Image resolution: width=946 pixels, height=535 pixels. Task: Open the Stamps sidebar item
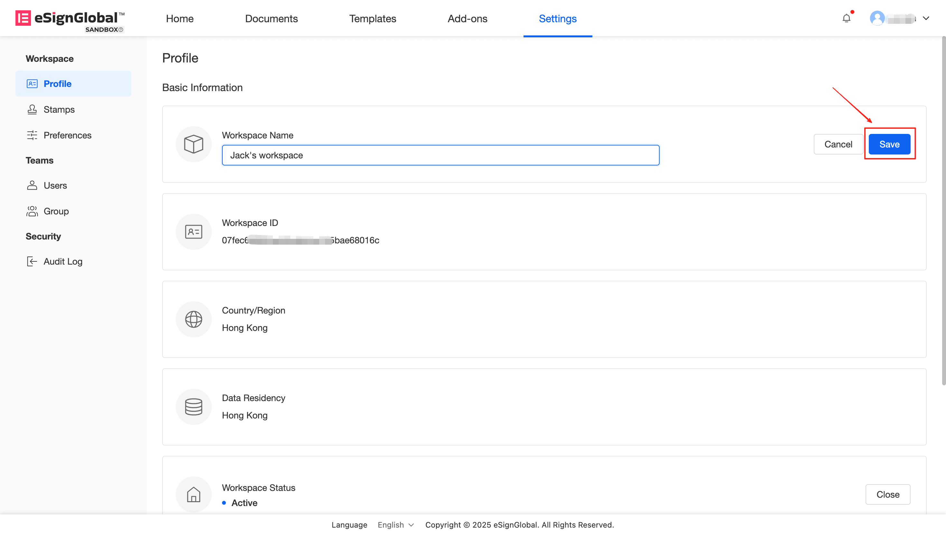[x=59, y=109]
